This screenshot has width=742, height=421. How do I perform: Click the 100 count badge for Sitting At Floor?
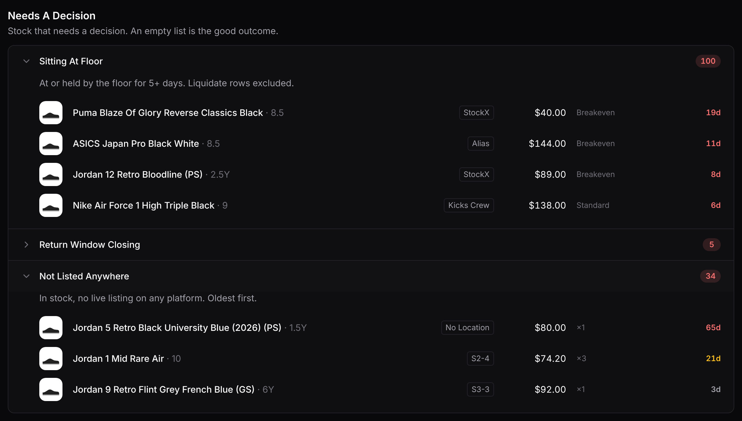708,61
